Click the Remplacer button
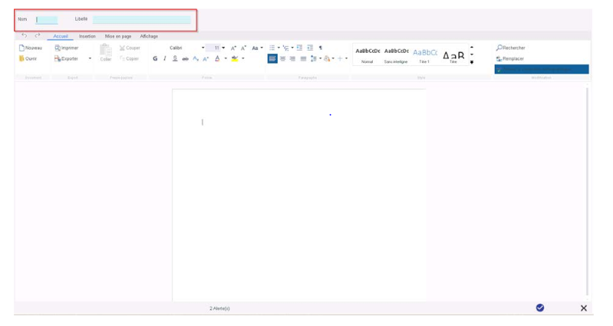Viewport: 613px width, 326px height. 510,58
